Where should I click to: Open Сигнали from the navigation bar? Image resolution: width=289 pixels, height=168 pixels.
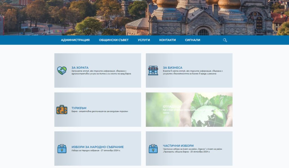point(192,40)
